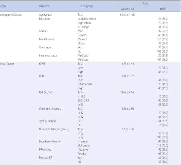Click the 'Gender' variable label

coord(43,31)
